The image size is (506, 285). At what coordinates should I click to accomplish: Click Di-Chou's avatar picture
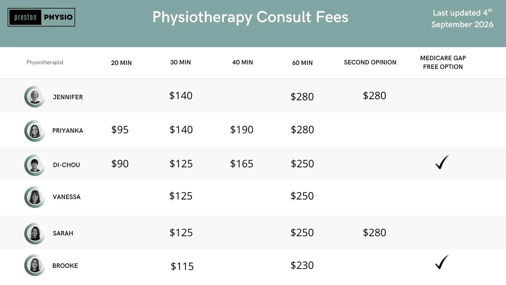click(x=35, y=165)
